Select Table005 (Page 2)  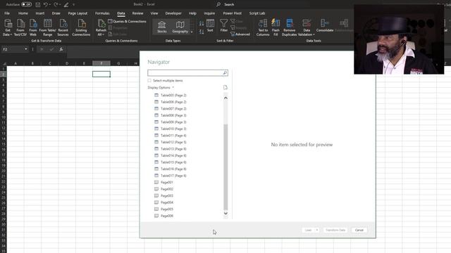pyautogui.click(x=173, y=96)
